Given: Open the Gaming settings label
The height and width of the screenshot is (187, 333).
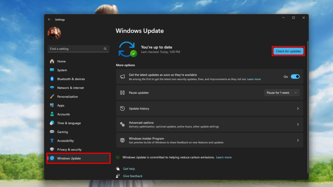Looking at the screenshot, I should 63,132.
